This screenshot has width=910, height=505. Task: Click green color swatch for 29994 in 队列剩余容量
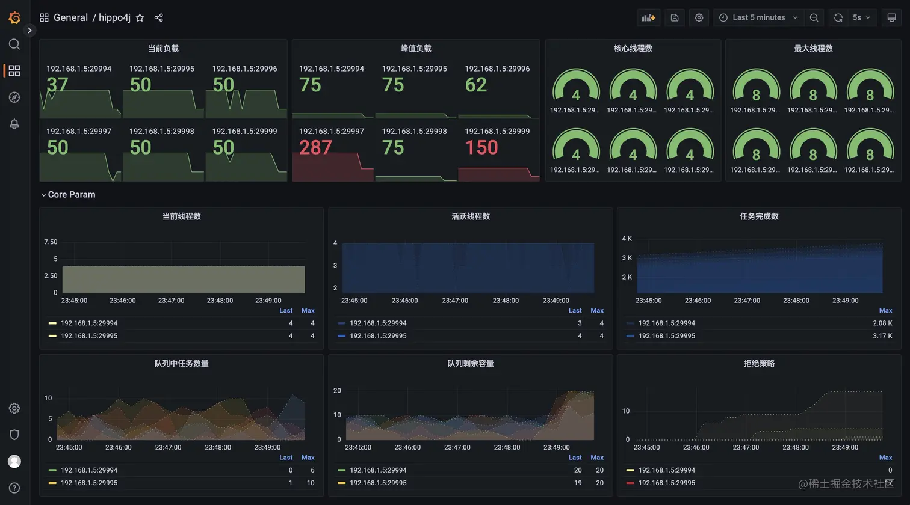[x=342, y=470]
